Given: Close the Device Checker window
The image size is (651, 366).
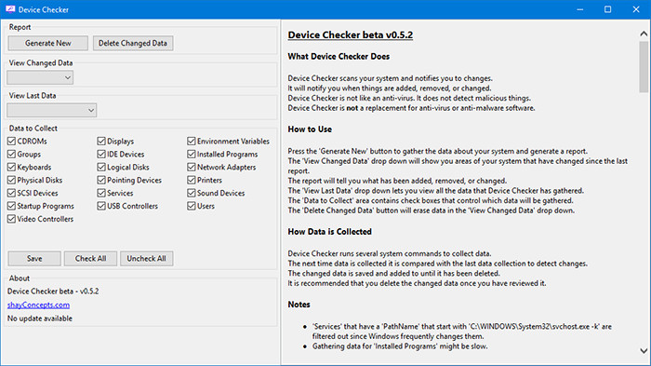Looking at the screenshot, I should coord(635,9).
